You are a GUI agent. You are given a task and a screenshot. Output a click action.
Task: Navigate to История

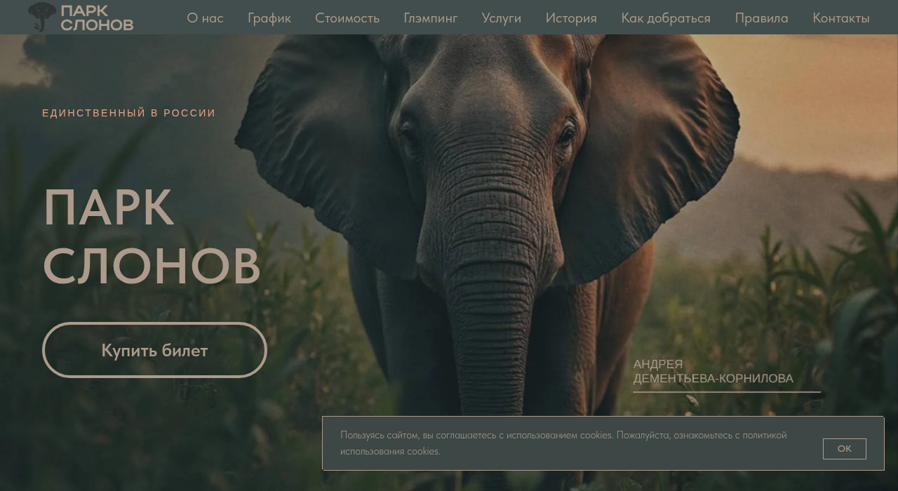tap(571, 18)
